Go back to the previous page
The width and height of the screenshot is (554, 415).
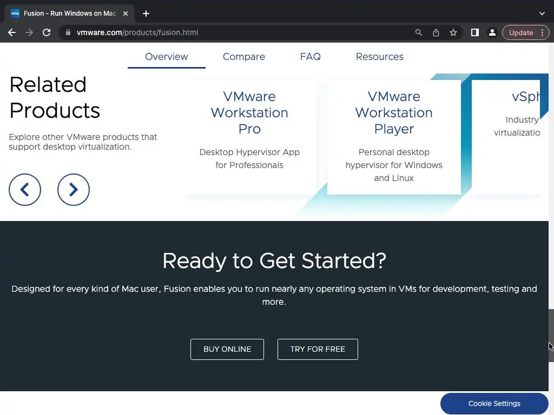(x=12, y=32)
